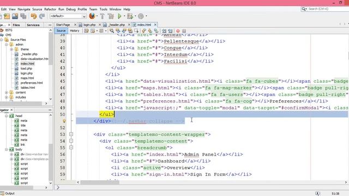Click the Clean and Build icon

(x=111, y=16)
